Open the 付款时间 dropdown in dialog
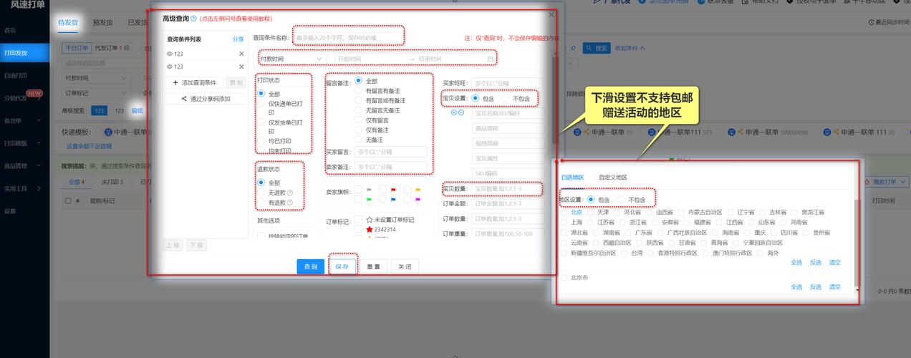Image resolution: width=911 pixels, height=358 pixels. (292, 59)
